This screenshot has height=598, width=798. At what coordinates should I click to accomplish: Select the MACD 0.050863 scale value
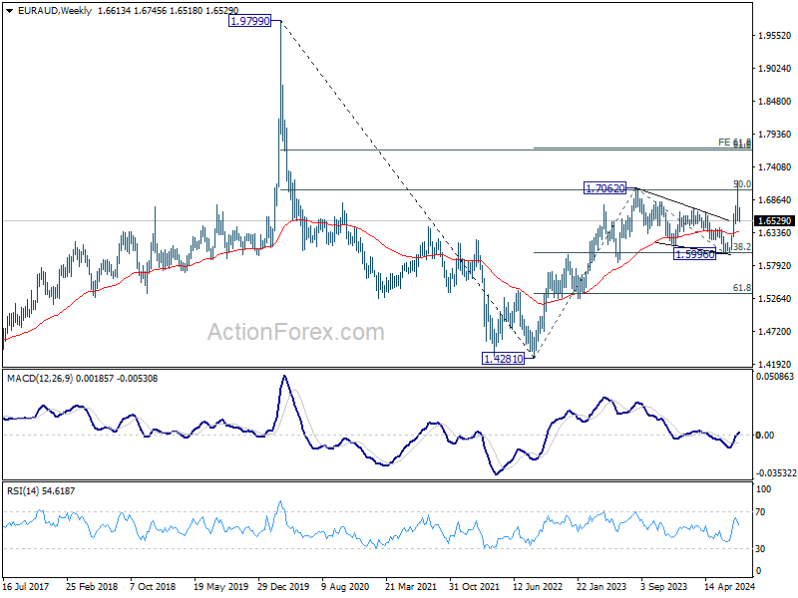pos(775,377)
